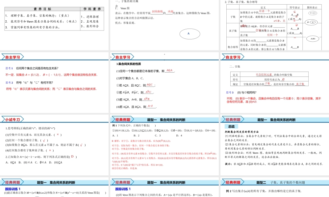Select the text 2、直观想象
Viewport: 329px width, 197px height.
point(90,21)
